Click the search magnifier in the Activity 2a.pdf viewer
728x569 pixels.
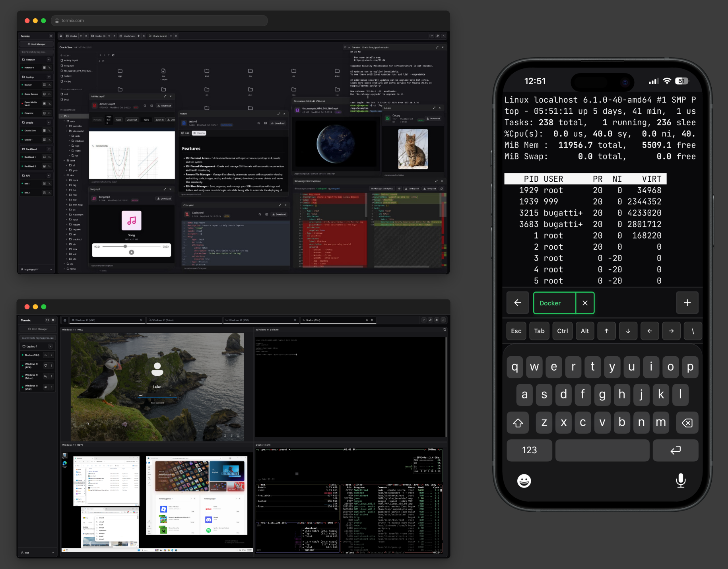tap(145, 106)
